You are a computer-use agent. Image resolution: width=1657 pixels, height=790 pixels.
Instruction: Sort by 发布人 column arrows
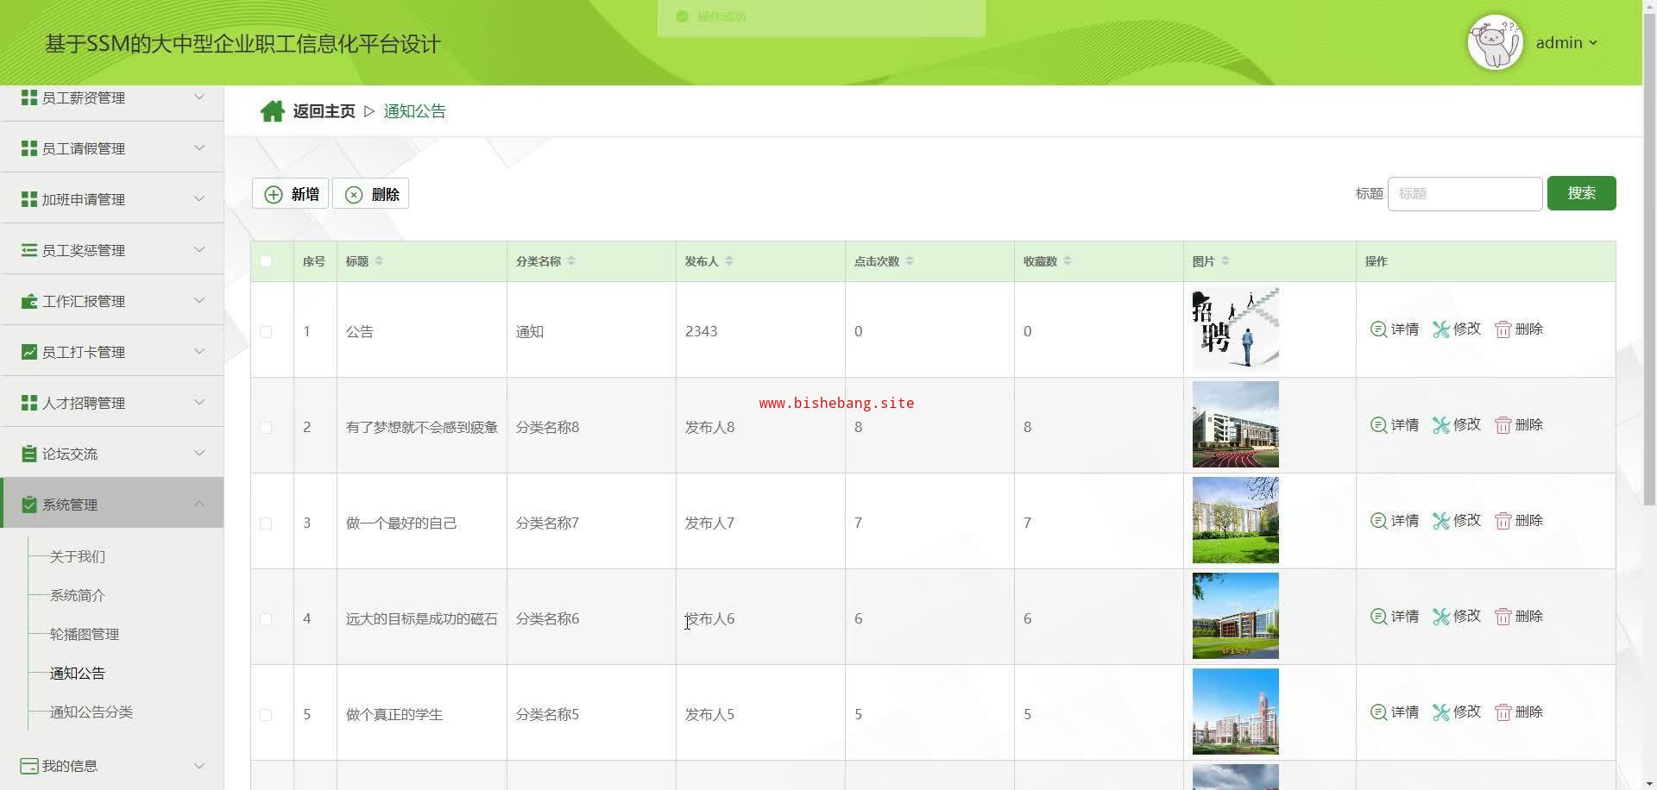729,261
